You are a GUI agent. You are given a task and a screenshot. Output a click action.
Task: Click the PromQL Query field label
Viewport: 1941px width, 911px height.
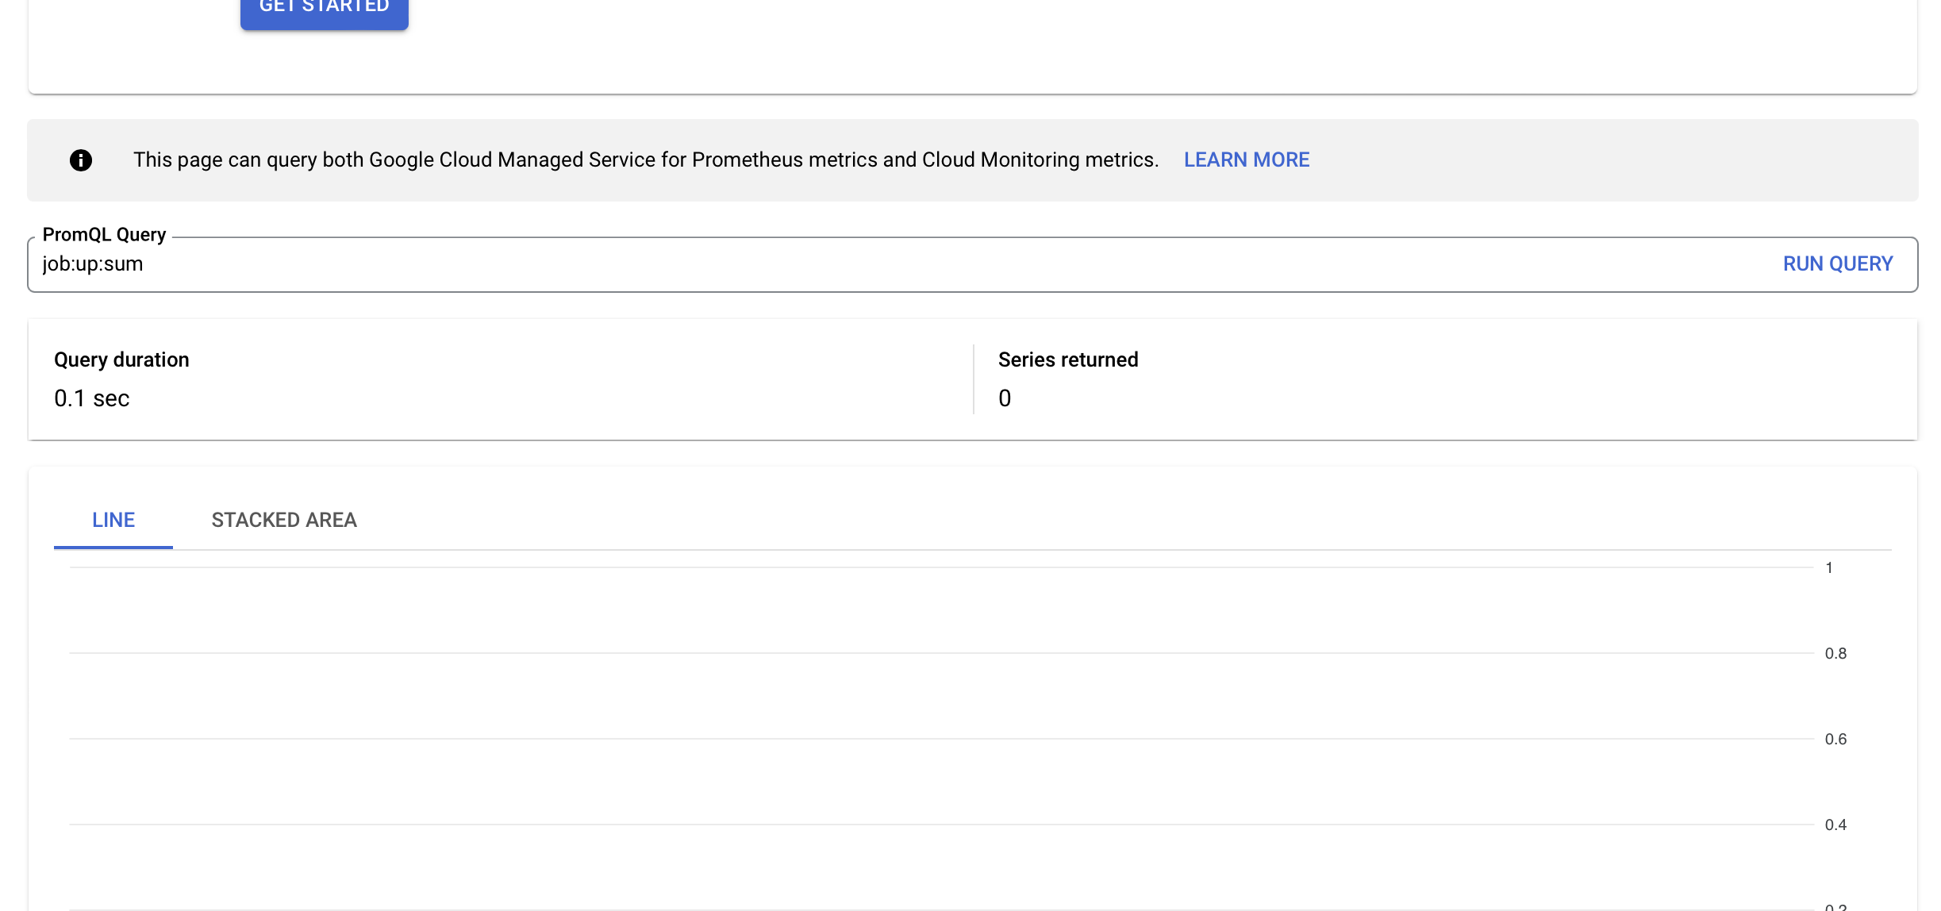(104, 234)
